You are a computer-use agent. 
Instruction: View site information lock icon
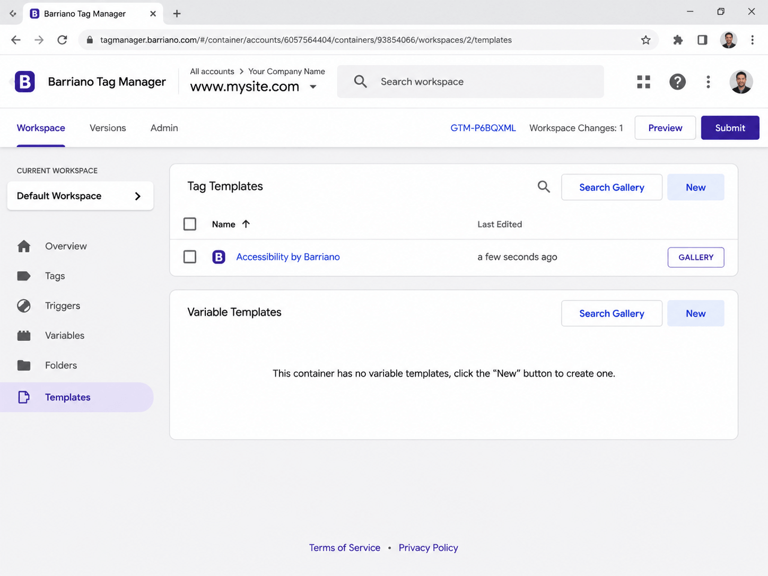pyautogui.click(x=90, y=40)
